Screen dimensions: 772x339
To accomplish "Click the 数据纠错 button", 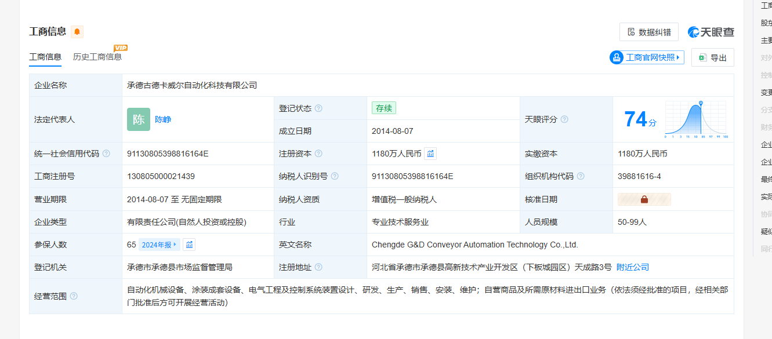I will coord(648,32).
